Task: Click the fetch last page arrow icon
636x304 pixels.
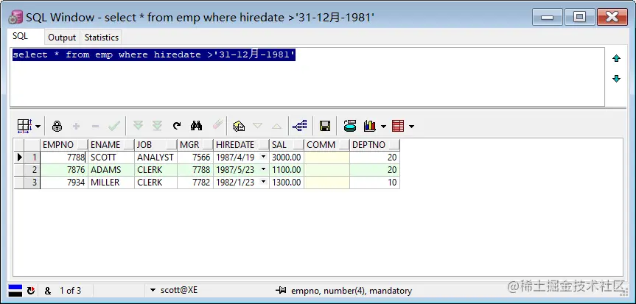Action: click(x=157, y=126)
